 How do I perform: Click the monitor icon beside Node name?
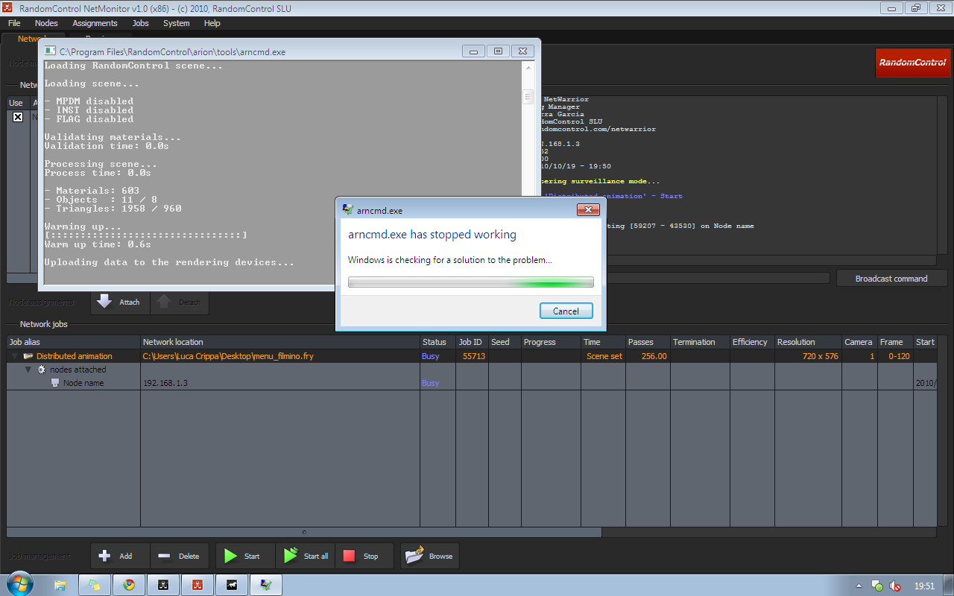pos(55,383)
